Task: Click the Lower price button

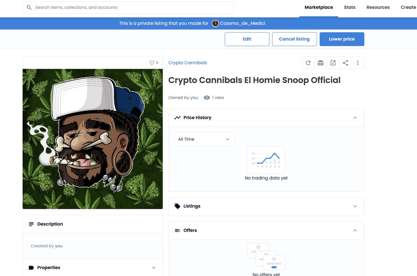Action: [342, 39]
